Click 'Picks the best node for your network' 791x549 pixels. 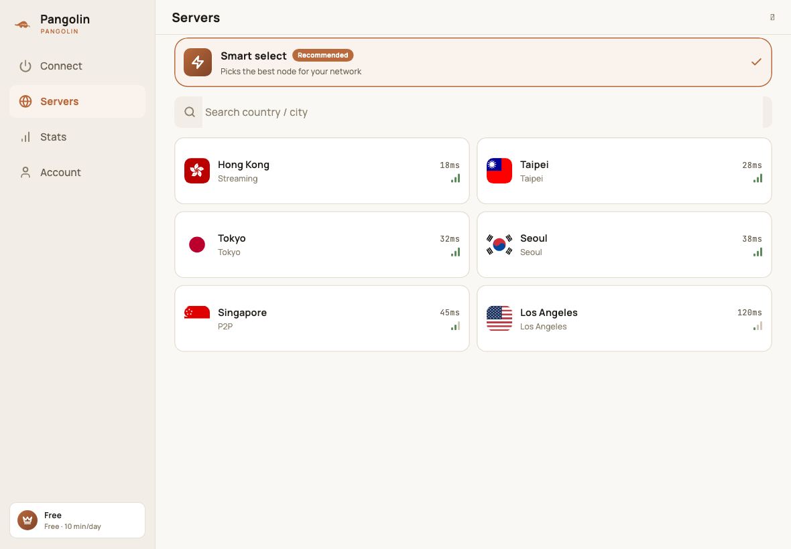tap(290, 72)
